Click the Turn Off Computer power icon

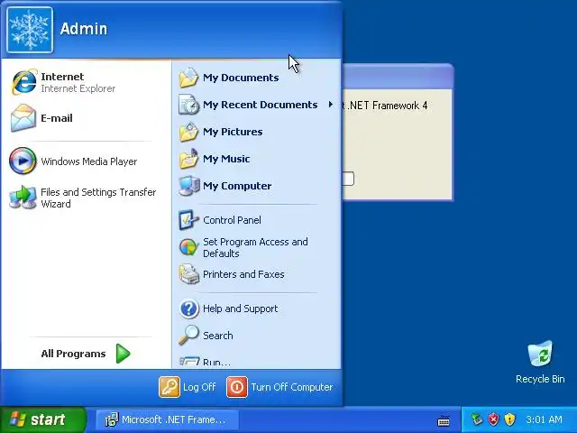(x=237, y=387)
